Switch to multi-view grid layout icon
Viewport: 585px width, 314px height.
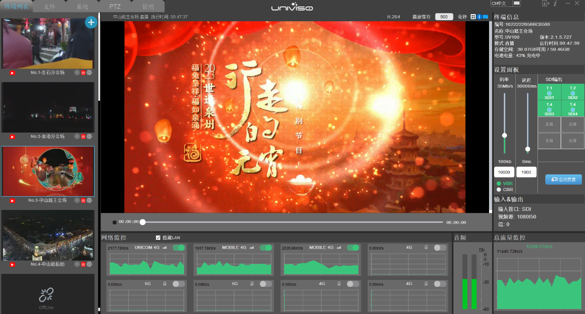click(473, 17)
